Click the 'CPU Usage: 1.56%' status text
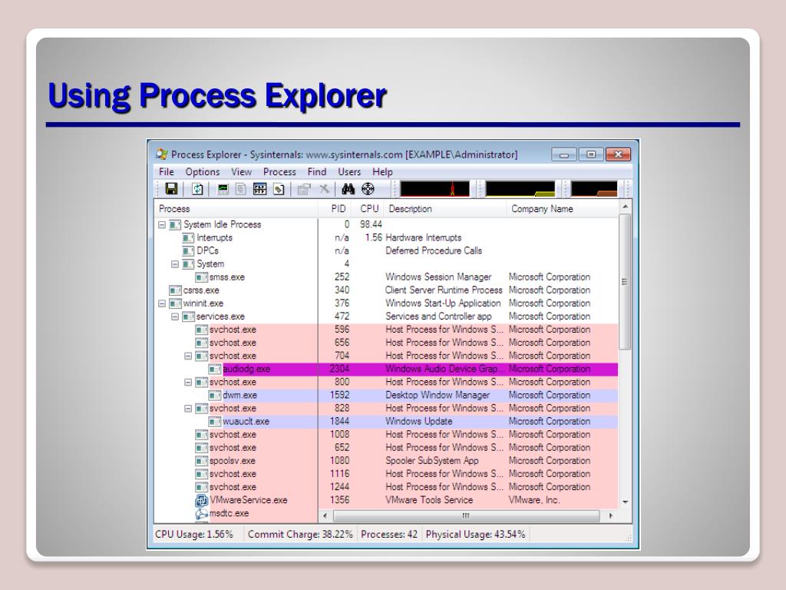 194,535
